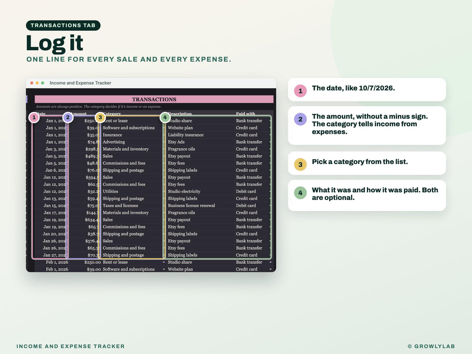Image resolution: width=472 pixels, height=354 pixels.
Task: Click the Income and Expense Tracker window title
Action: pyautogui.click(x=81, y=83)
